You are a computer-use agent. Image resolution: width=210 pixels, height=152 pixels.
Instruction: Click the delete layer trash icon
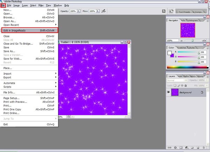point(204,147)
